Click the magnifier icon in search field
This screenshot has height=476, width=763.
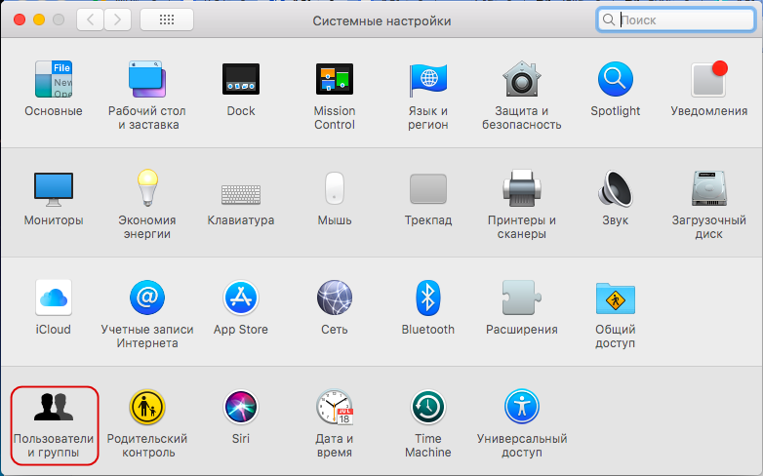608,20
